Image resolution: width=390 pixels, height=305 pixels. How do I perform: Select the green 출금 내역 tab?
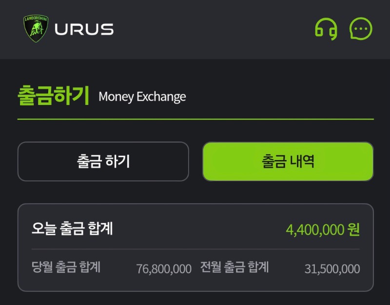tap(288, 162)
